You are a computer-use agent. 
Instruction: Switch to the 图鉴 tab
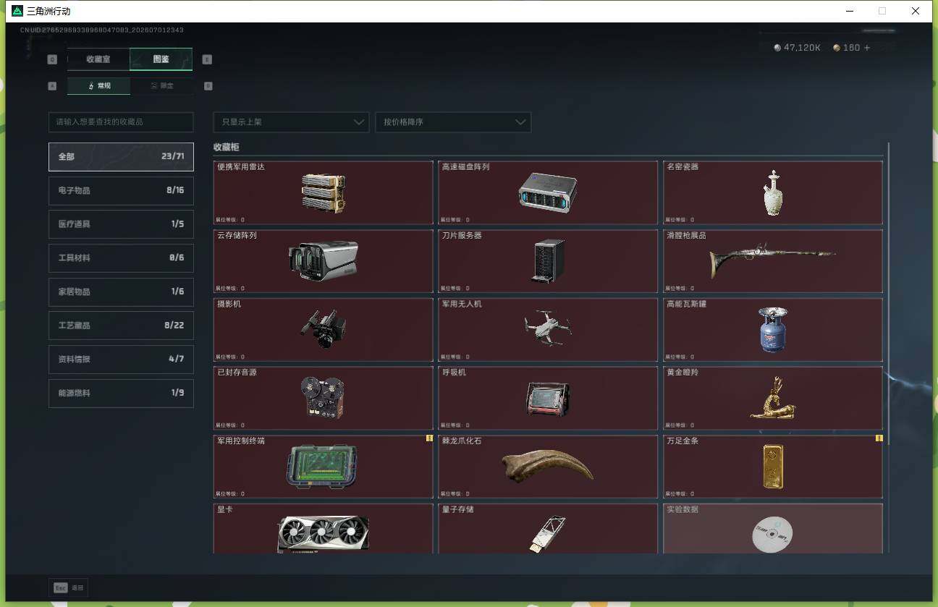pos(161,59)
